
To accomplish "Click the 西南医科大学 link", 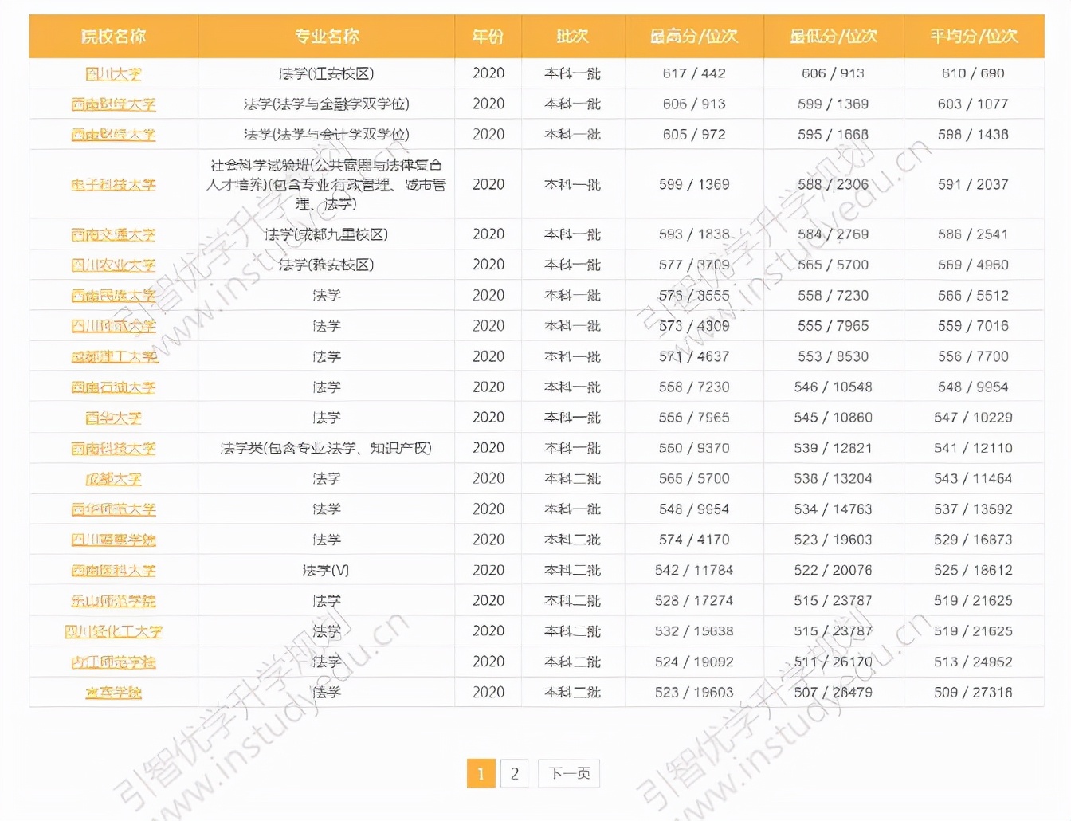I will [x=113, y=571].
